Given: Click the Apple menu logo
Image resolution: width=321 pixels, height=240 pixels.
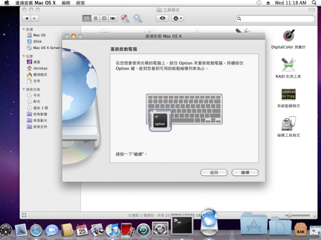Looking at the screenshot, I should click(7, 2).
